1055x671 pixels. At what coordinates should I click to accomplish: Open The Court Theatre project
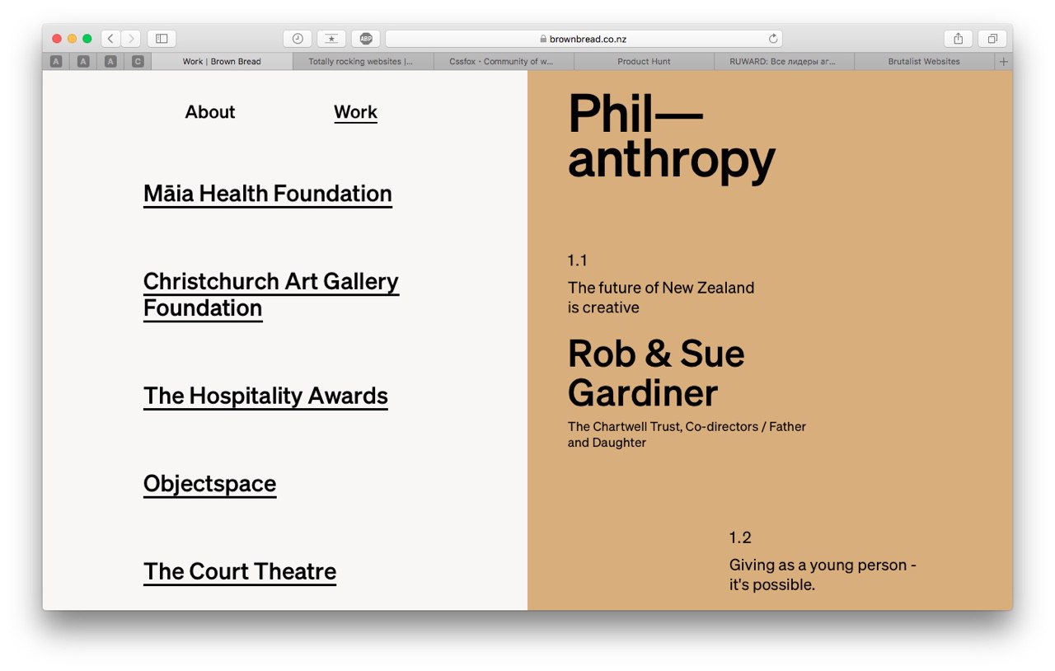[x=240, y=571]
